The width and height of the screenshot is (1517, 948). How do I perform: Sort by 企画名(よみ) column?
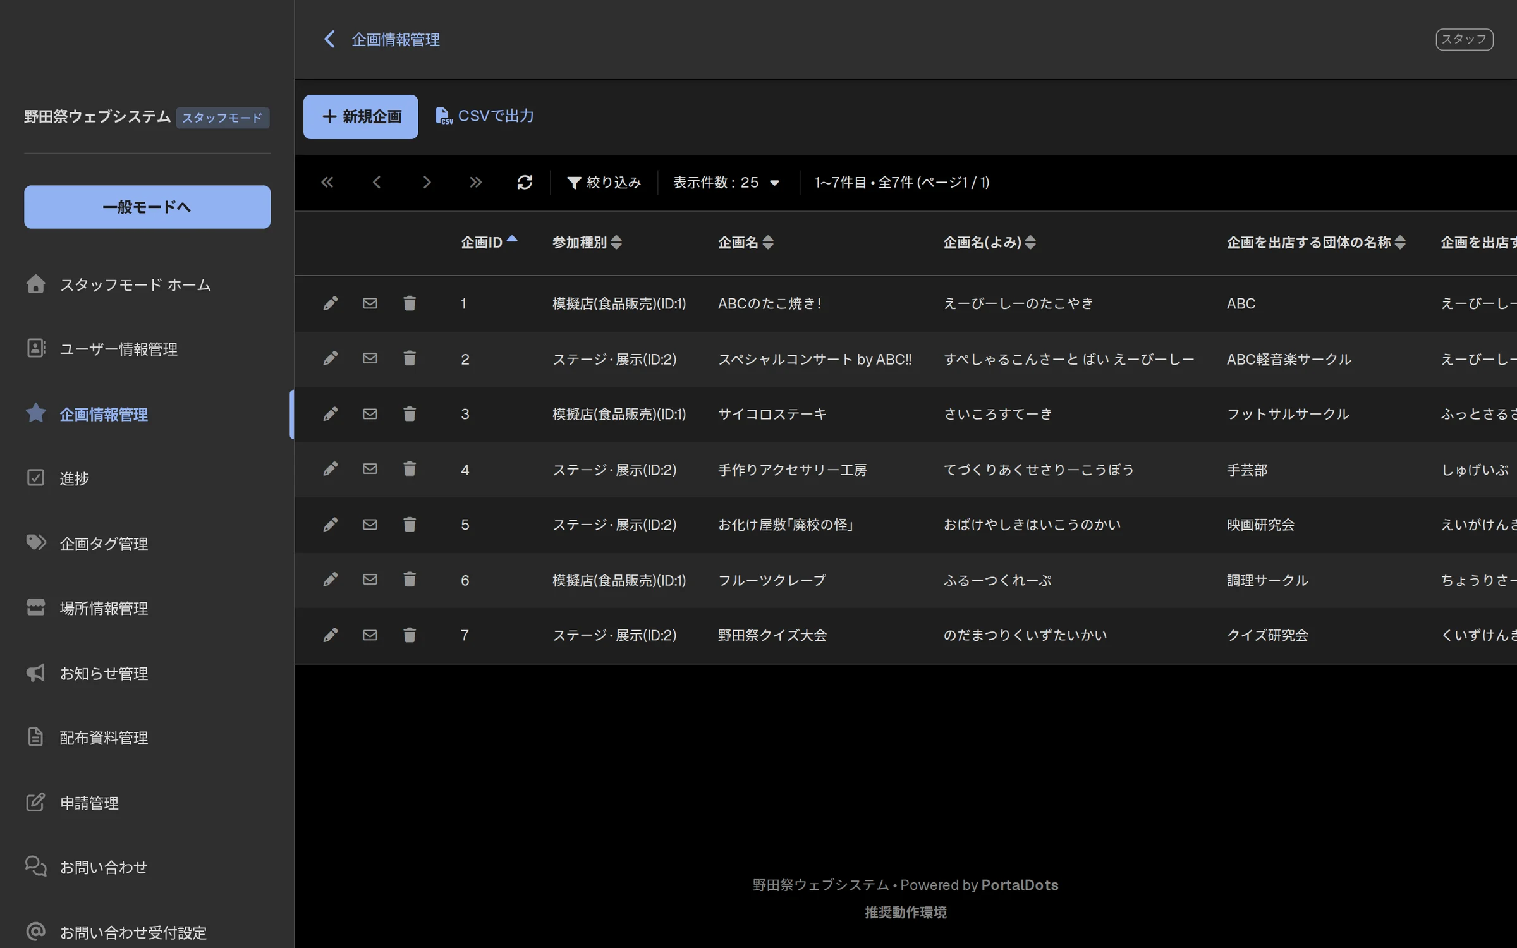click(990, 242)
